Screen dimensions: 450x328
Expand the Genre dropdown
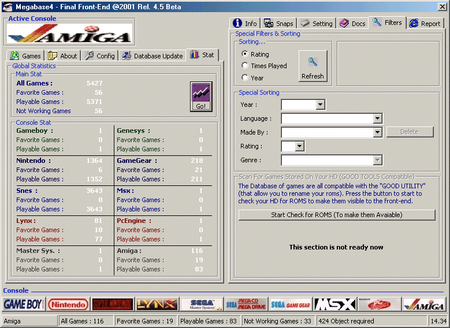[x=377, y=160]
